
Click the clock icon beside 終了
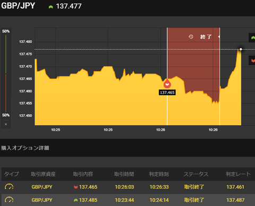[x=191, y=37]
